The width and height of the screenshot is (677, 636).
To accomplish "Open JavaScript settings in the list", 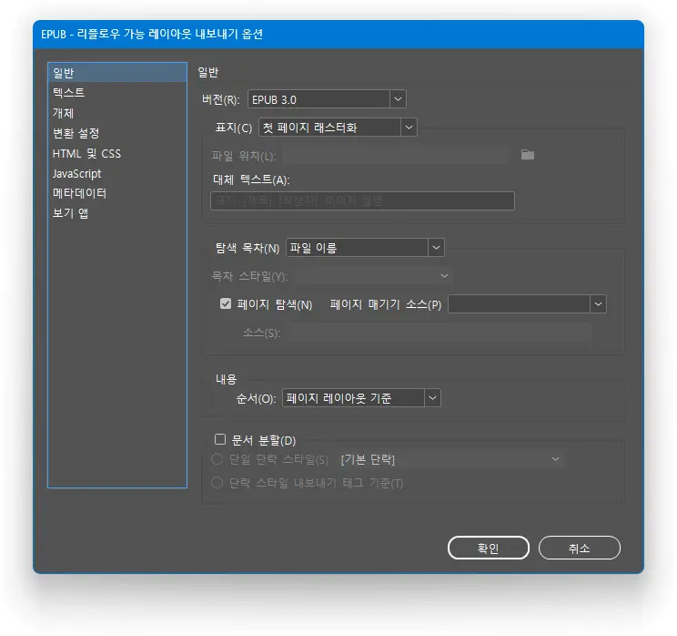I will [x=117, y=173].
